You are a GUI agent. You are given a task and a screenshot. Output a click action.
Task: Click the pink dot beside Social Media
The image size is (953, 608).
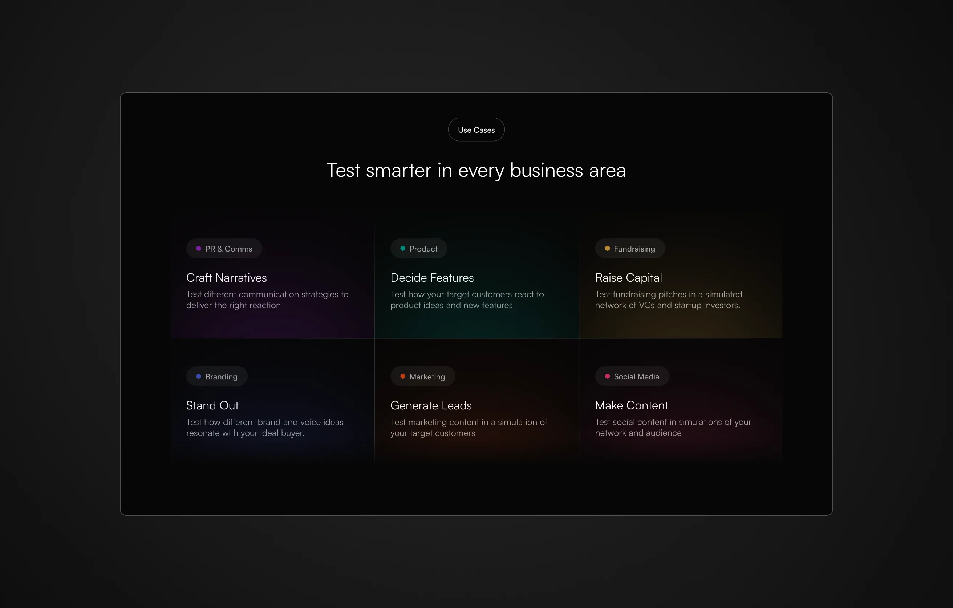coord(607,376)
